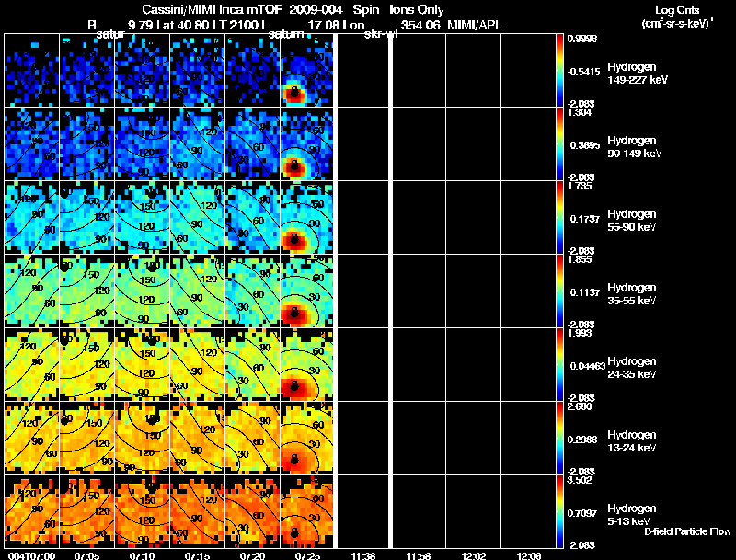736x560 pixels.
Task: Click the 'Hydrogen 5-13 keV' label
Action: tap(632, 515)
